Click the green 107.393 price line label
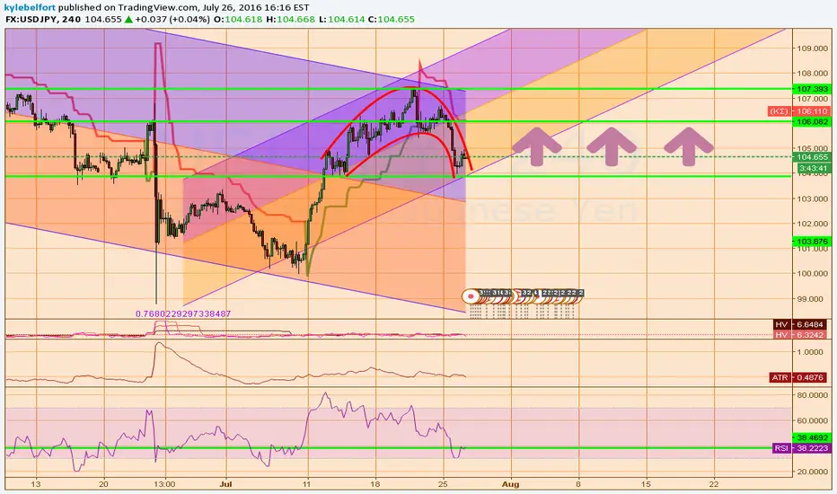Image resolution: width=837 pixels, height=494 pixels. pos(811,89)
